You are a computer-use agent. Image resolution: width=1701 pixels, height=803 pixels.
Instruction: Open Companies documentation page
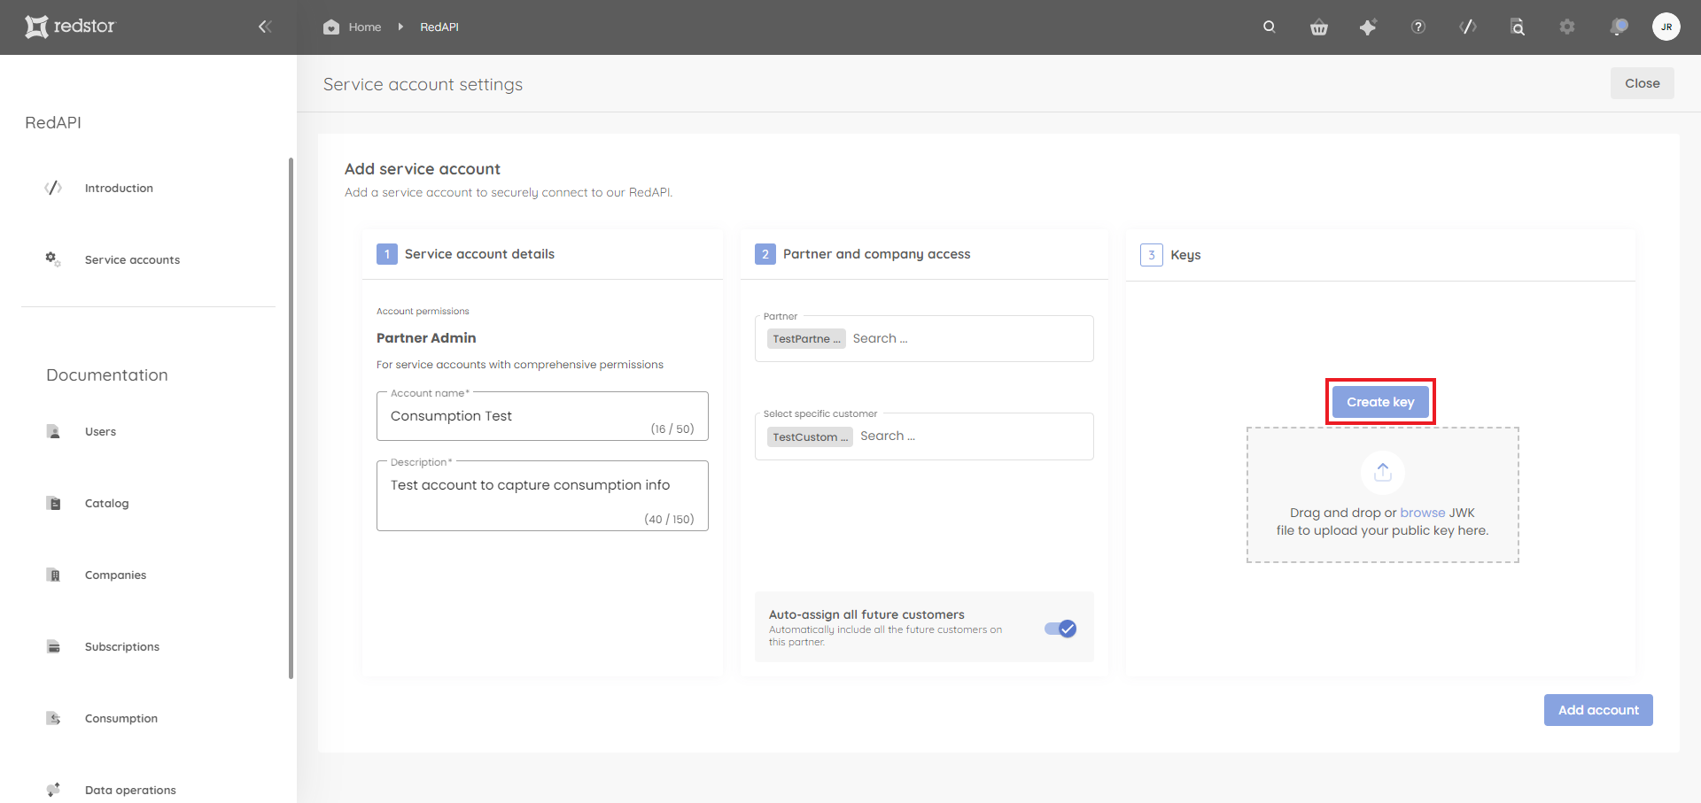pyautogui.click(x=115, y=575)
